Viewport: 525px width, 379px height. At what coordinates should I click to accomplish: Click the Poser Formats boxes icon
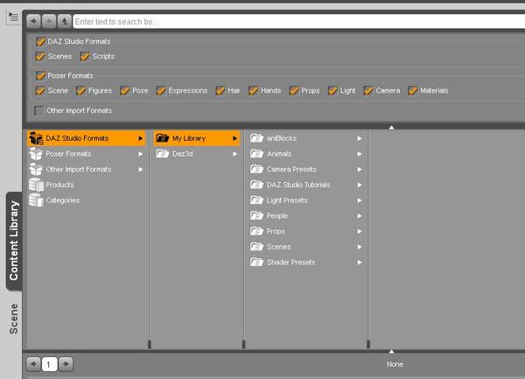click(36, 154)
